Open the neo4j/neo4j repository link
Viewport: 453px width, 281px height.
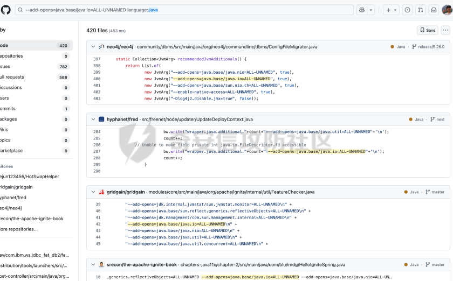click(x=120, y=47)
